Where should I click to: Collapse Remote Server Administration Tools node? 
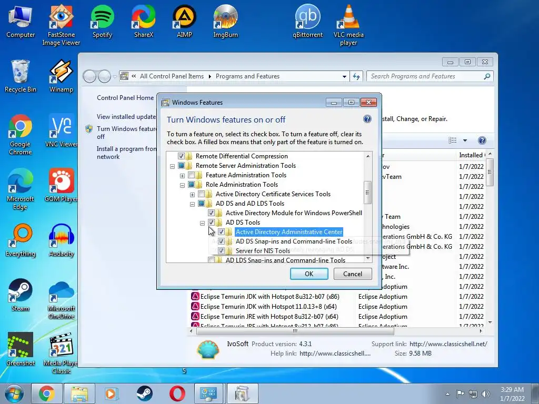[x=172, y=166]
